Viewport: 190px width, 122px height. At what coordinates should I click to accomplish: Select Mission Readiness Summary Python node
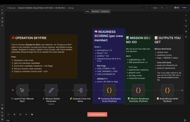tap(138, 90)
